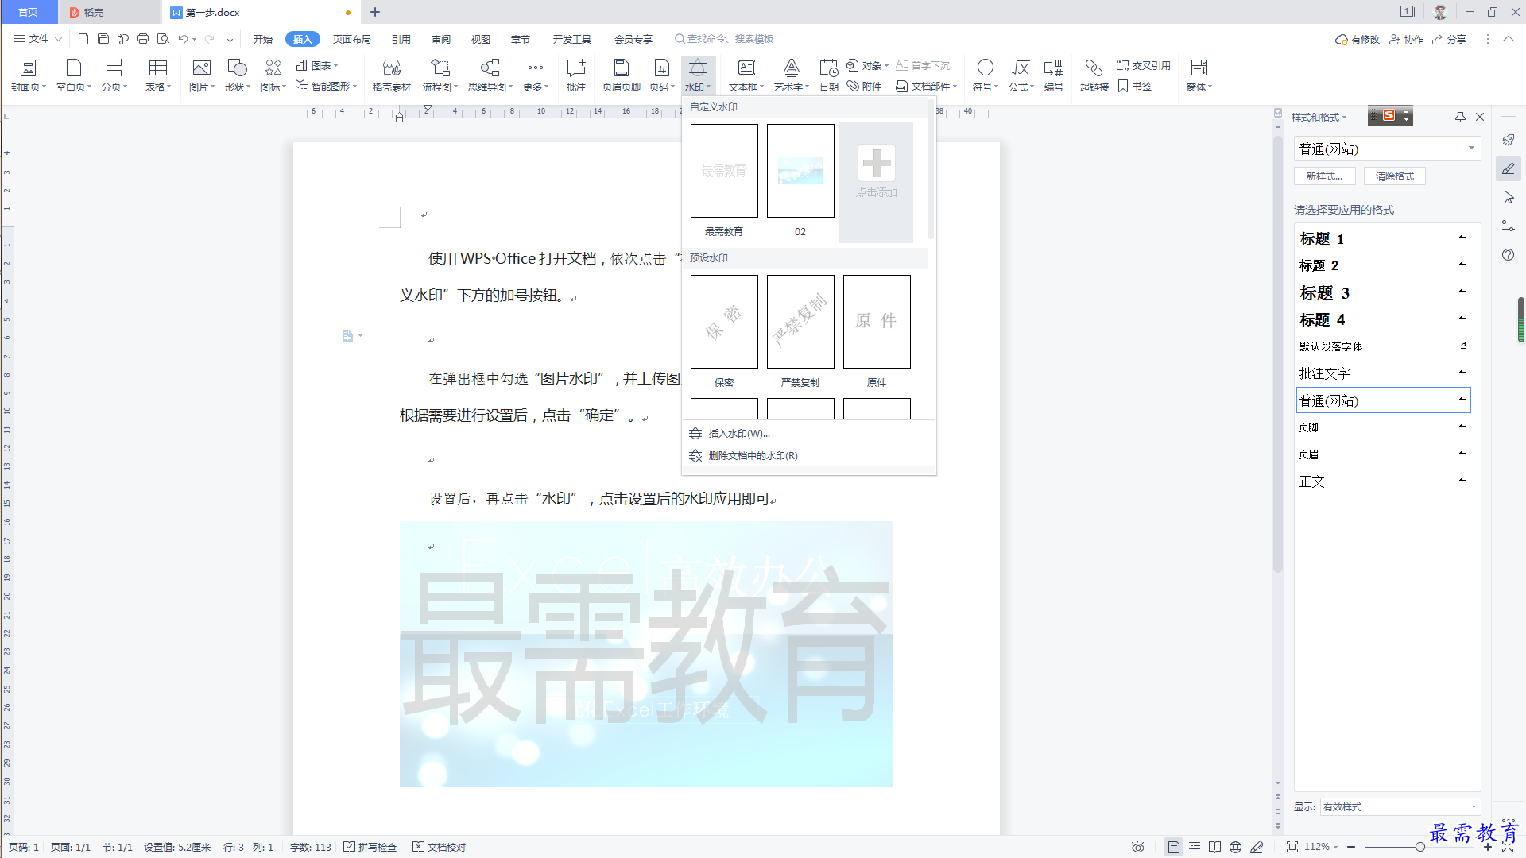
Task: Expand the 样式和格式 pane title menu
Action: click(x=1319, y=117)
